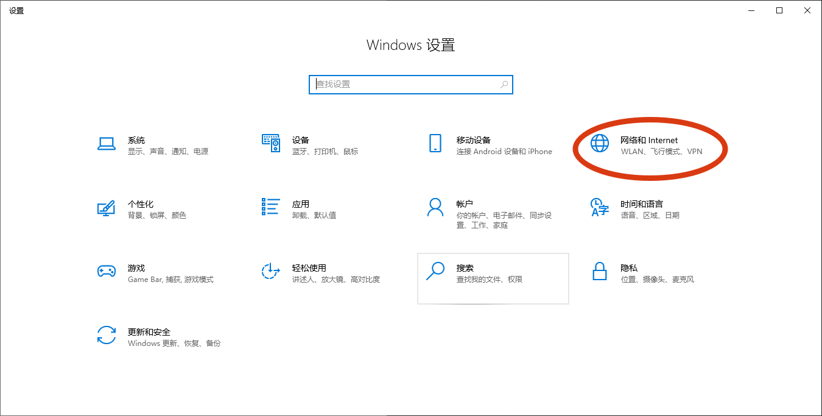This screenshot has width=822, height=416.
Task: Minimize the 设置 window
Action: tap(751, 10)
